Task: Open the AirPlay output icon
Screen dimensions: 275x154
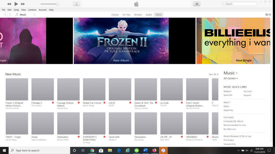Action: point(77,4)
